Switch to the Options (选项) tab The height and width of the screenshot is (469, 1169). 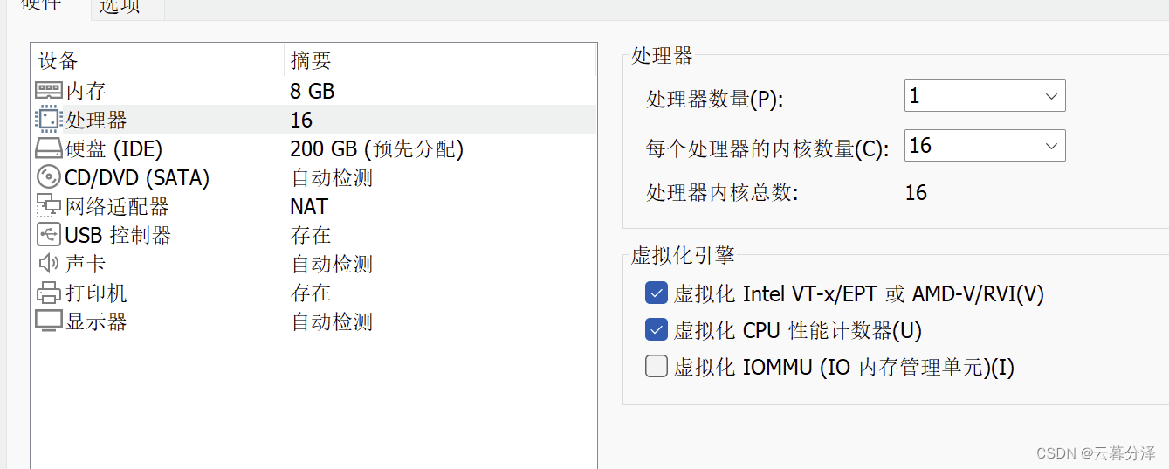[120, 7]
